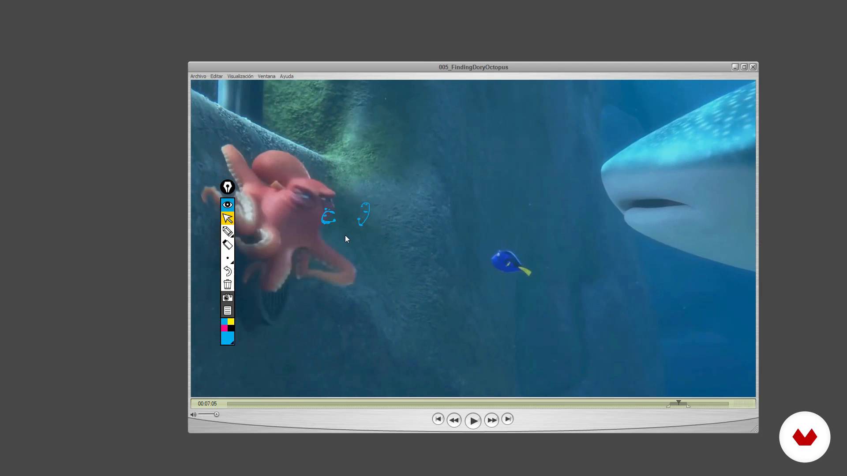
Task: Open the brush size dot option
Action: pyautogui.click(x=228, y=258)
